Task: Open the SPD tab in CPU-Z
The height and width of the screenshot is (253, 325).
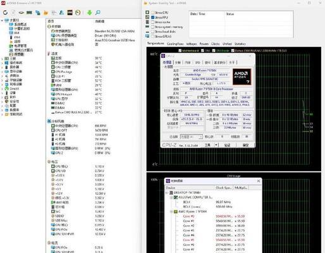Action: (x=197, y=63)
